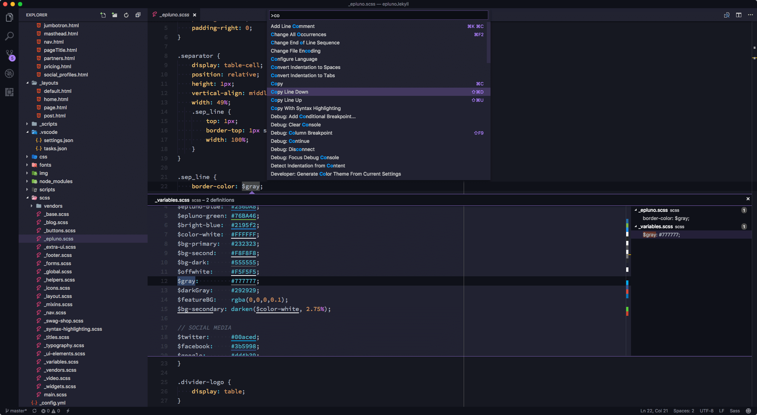Screen dimensions: 757x415
Task: Click the New Folder icon in Explorer header
Action: click(x=114, y=15)
